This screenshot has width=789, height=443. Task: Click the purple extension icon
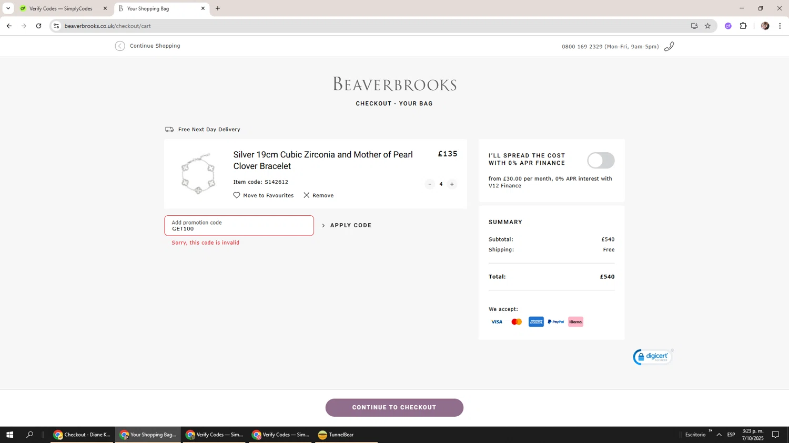tap(728, 26)
